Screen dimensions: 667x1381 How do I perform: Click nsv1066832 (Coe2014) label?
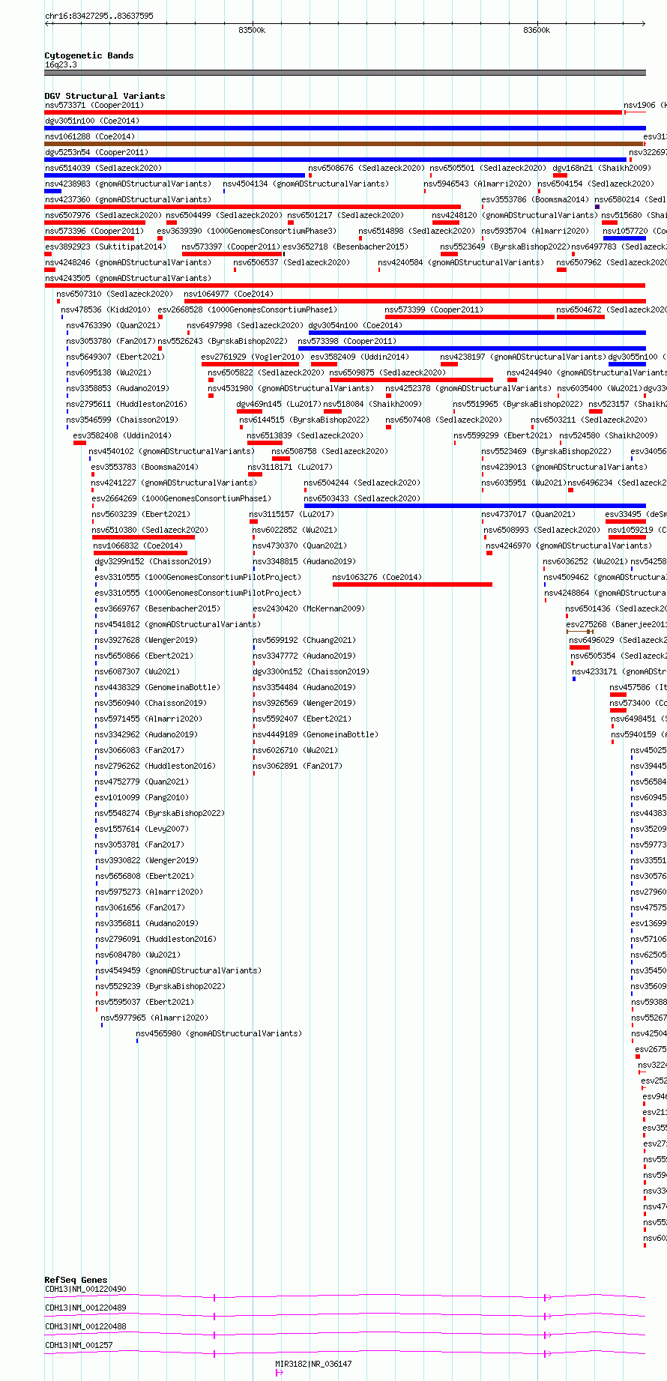(x=138, y=546)
